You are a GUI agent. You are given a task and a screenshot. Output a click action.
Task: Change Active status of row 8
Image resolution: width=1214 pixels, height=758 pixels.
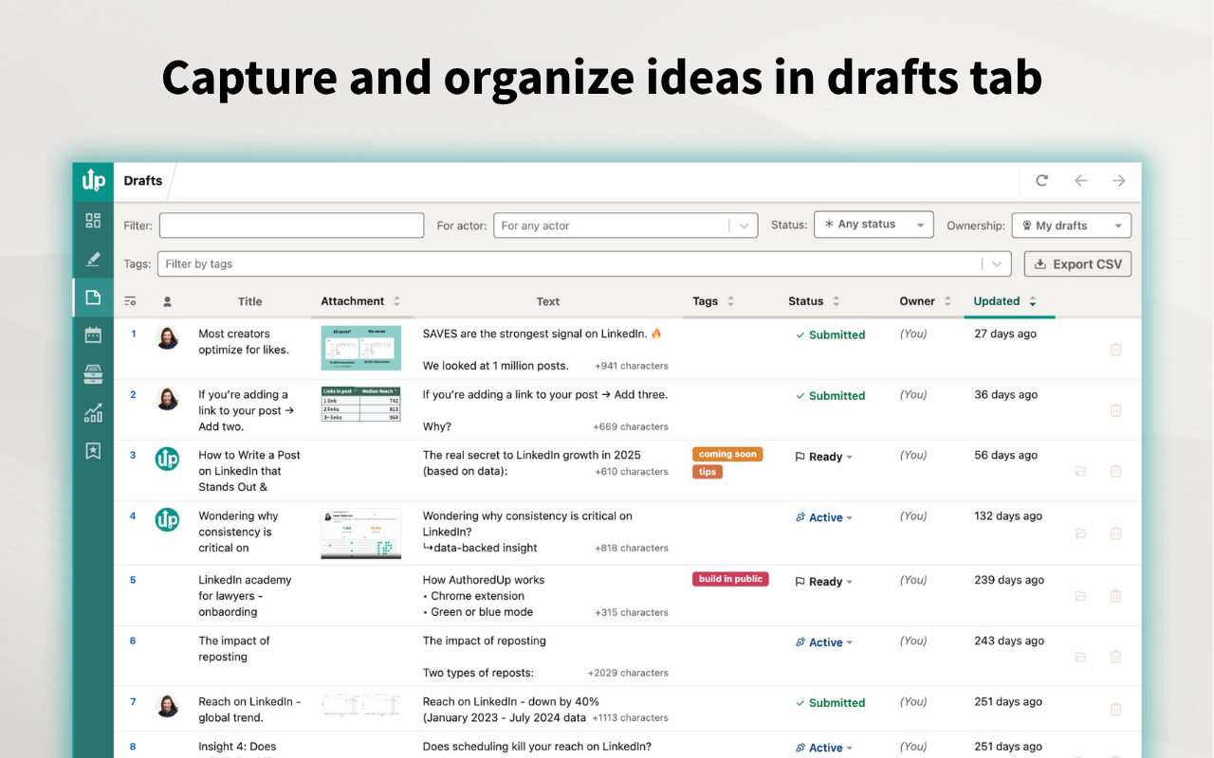(824, 748)
